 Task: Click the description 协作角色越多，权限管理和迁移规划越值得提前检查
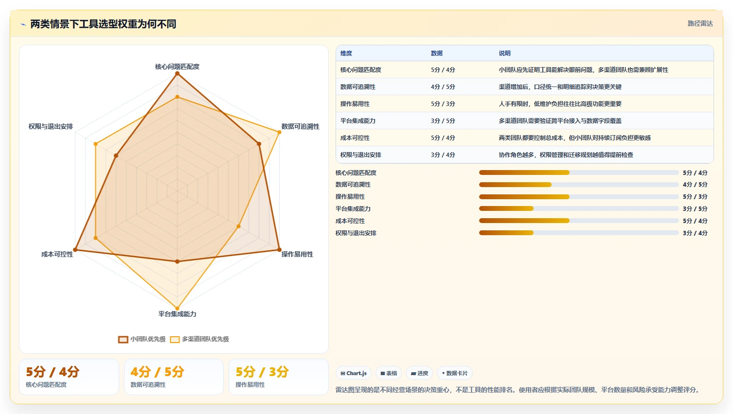(x=566, y=155)
